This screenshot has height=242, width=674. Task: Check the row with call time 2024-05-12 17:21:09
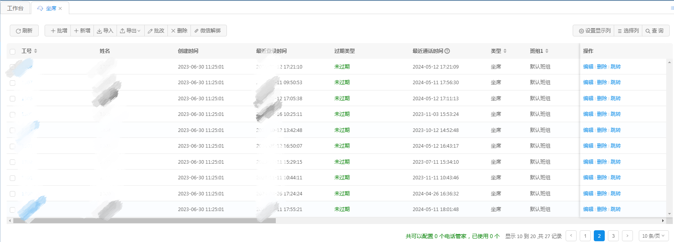[13, 67]
